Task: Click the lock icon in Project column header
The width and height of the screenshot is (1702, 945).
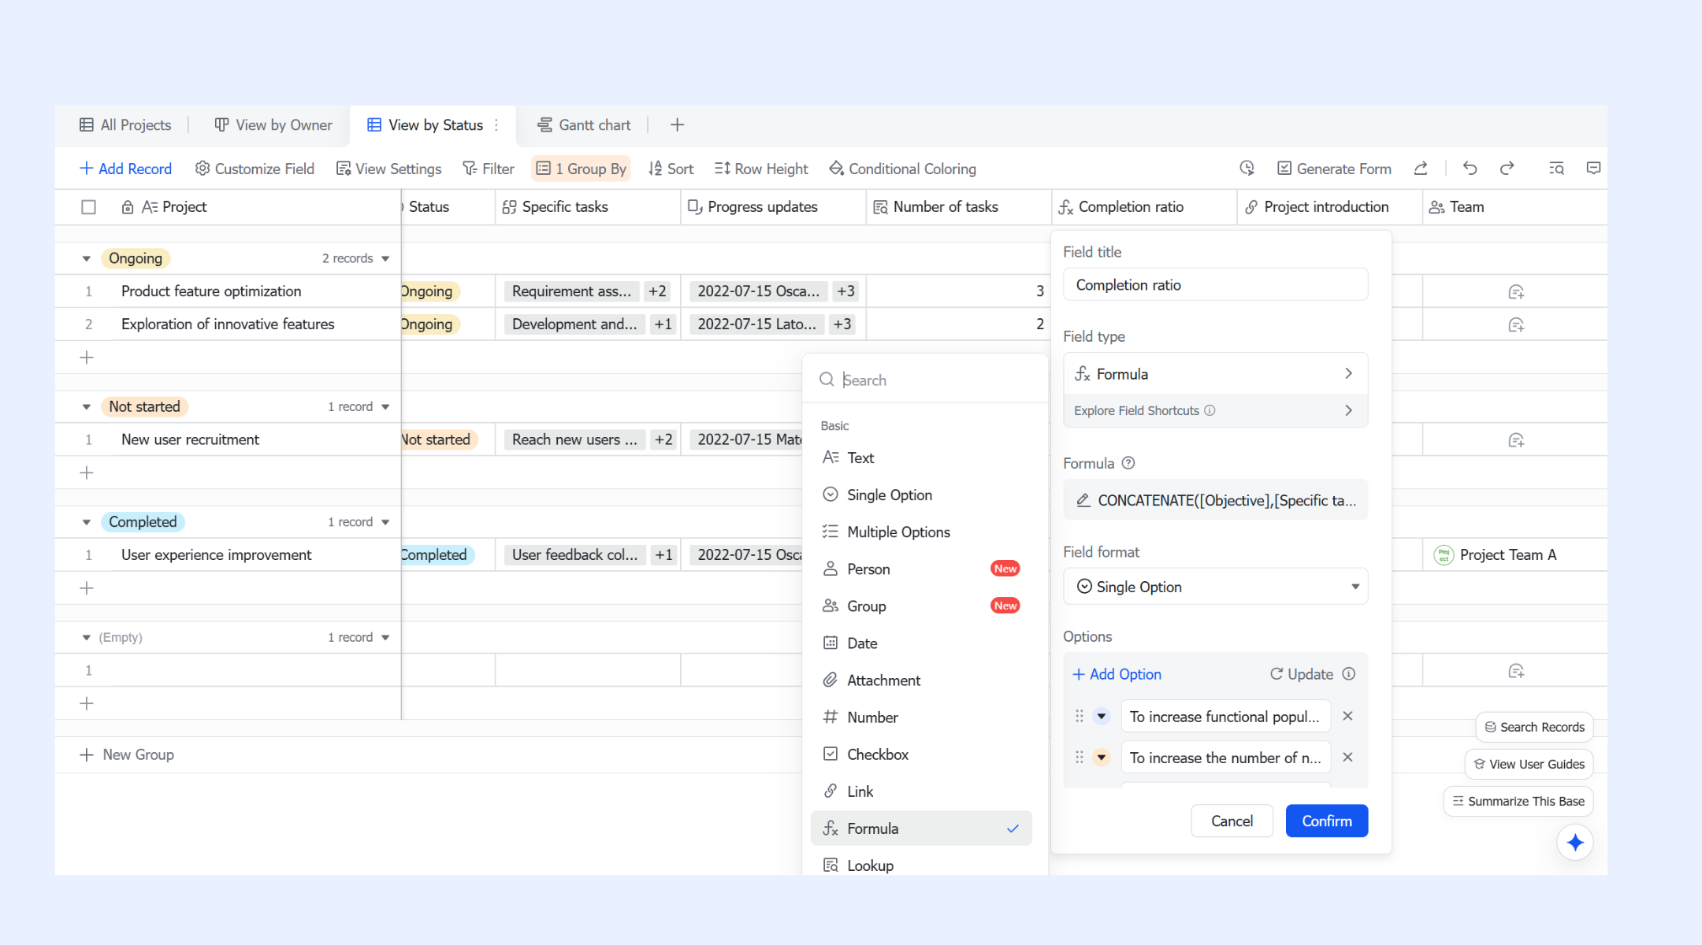Action: 127,207
